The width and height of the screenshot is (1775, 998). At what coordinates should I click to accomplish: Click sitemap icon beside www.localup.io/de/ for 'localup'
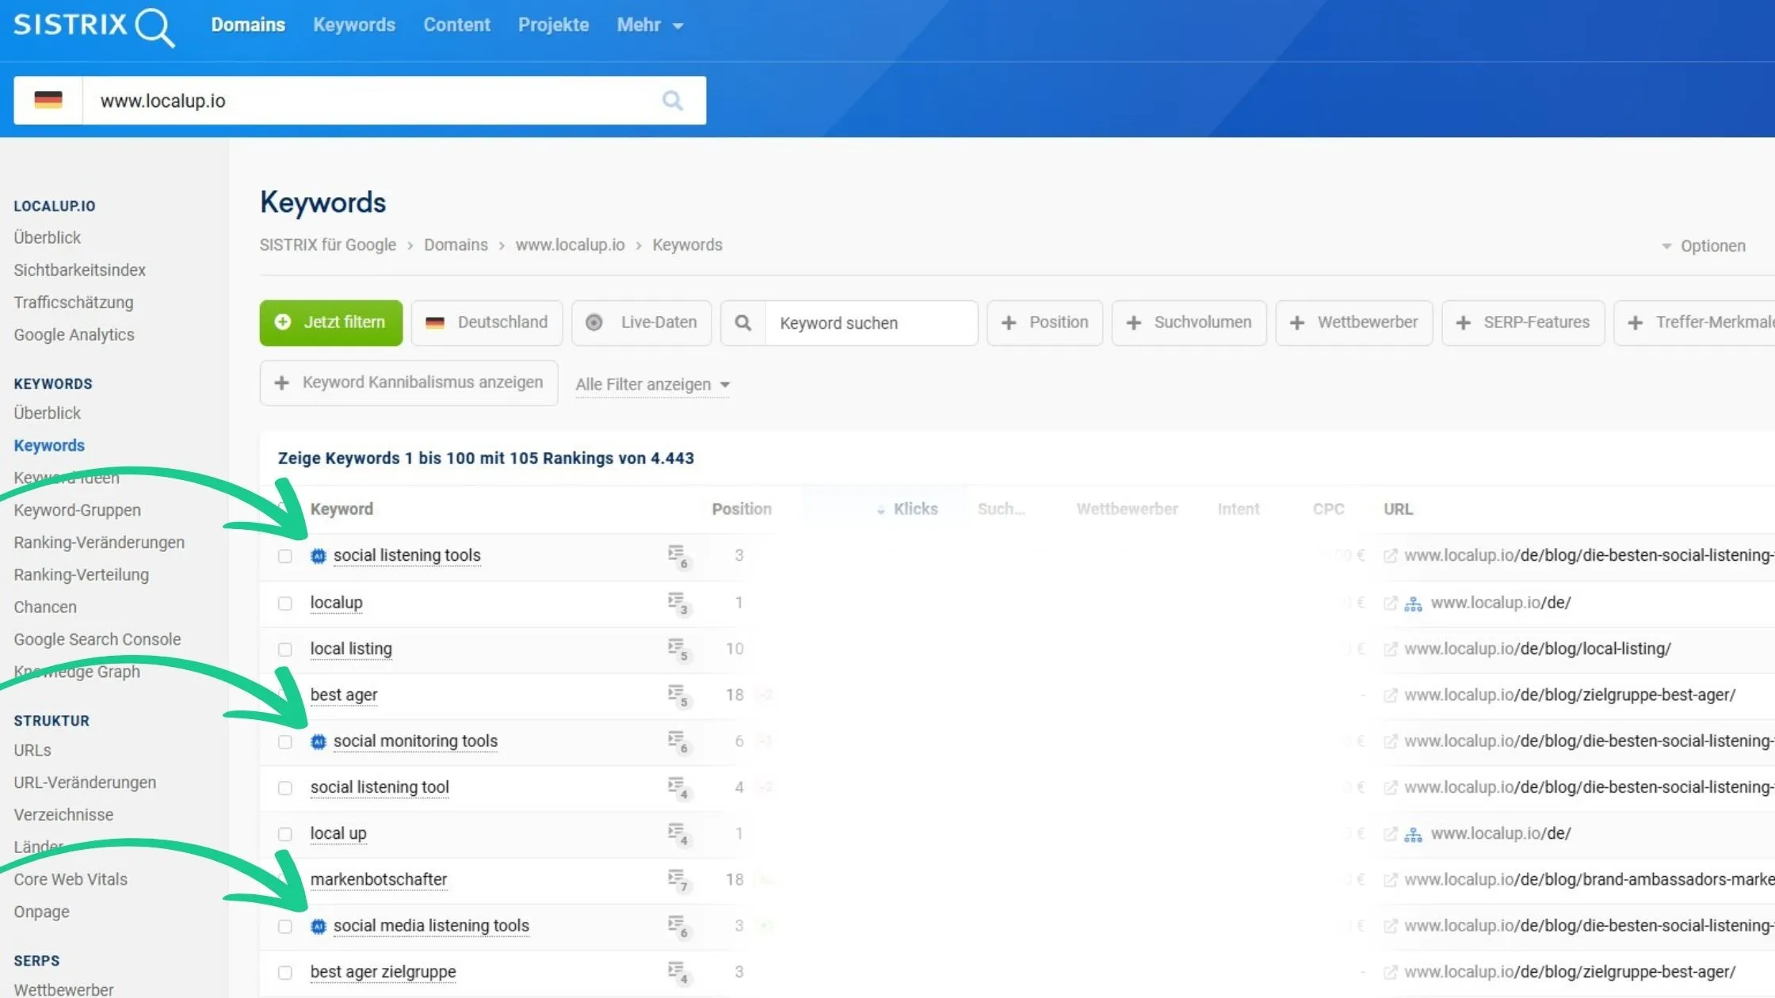1413,604
